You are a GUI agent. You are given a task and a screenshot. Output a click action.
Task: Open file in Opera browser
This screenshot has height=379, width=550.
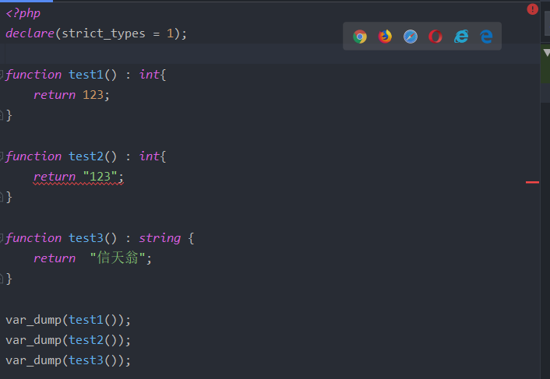[435, 37]
